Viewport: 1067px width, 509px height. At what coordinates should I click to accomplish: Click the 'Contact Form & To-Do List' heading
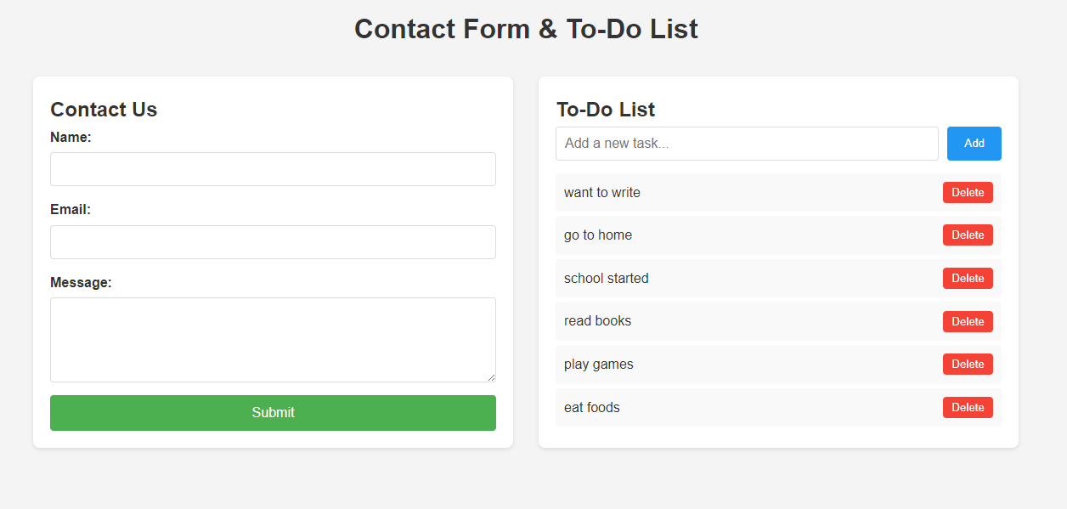tap(526, 29)
